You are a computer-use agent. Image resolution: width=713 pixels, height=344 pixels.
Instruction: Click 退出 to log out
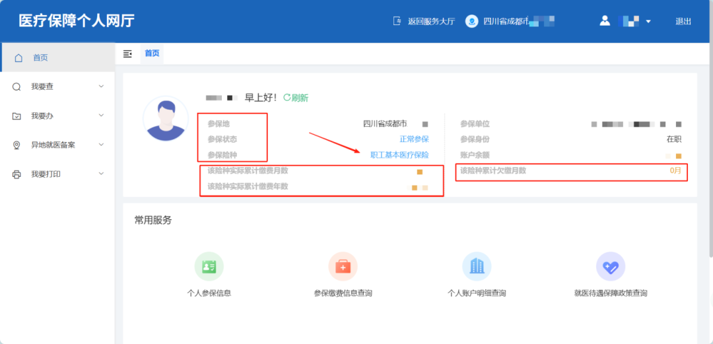[x=683, y=21]
